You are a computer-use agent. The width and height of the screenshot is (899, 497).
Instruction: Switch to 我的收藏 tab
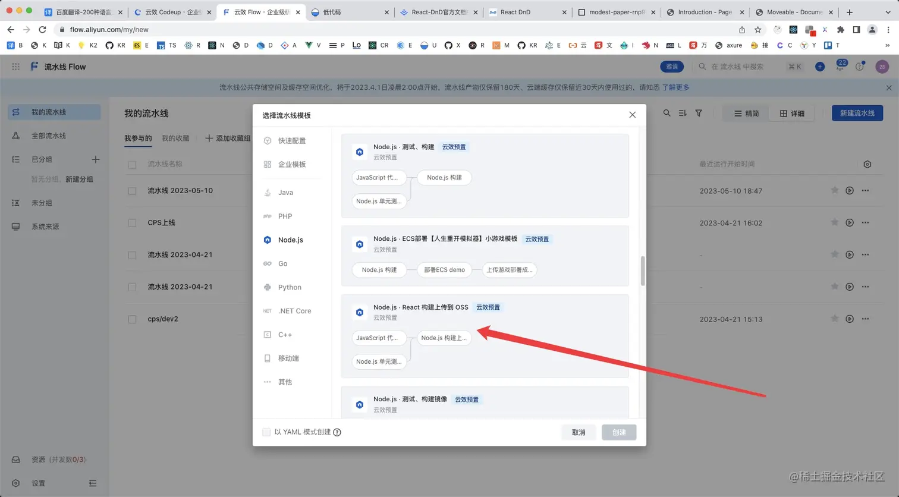tap(175, 138)
